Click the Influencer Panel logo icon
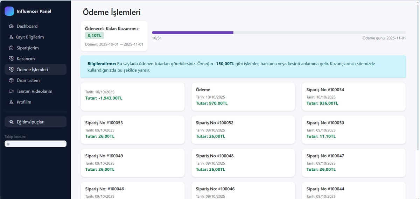The width and height of the screenshot is (420, 199). 9,11
